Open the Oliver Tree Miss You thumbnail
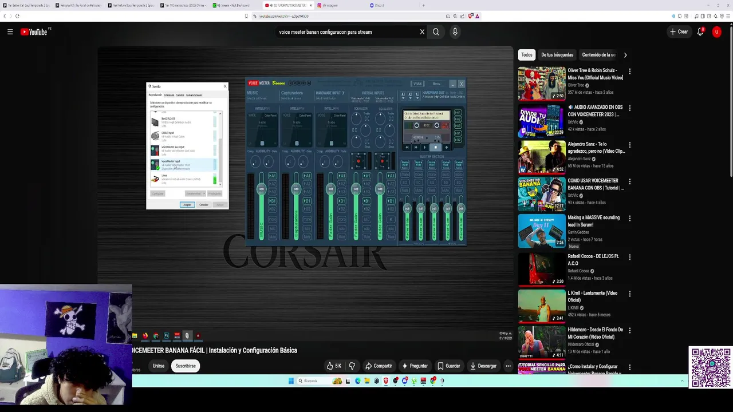733x412 pixels. pyautogui.click(x=542, y=84)
